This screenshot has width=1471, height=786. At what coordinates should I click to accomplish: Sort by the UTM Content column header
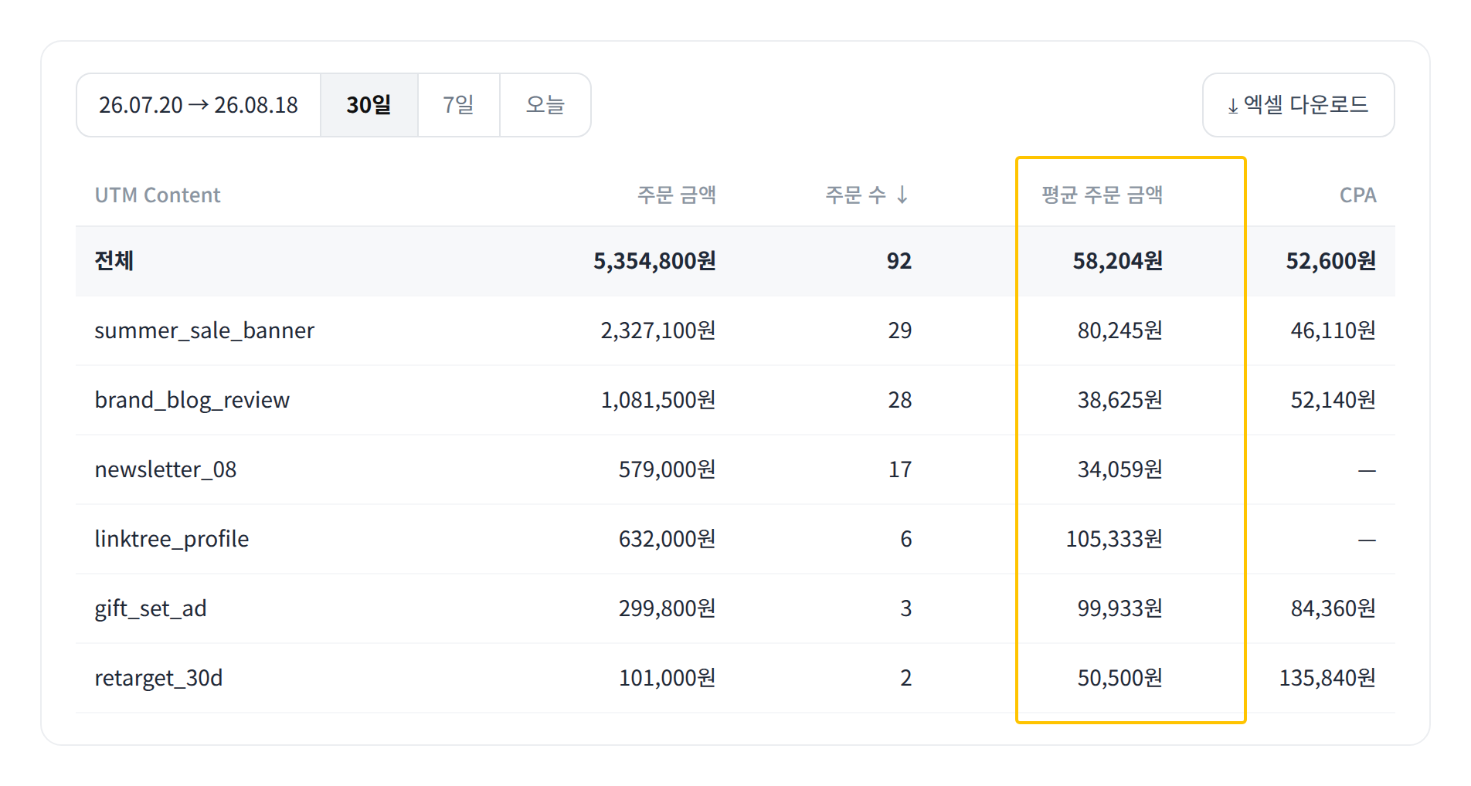(x=158, y=195)
